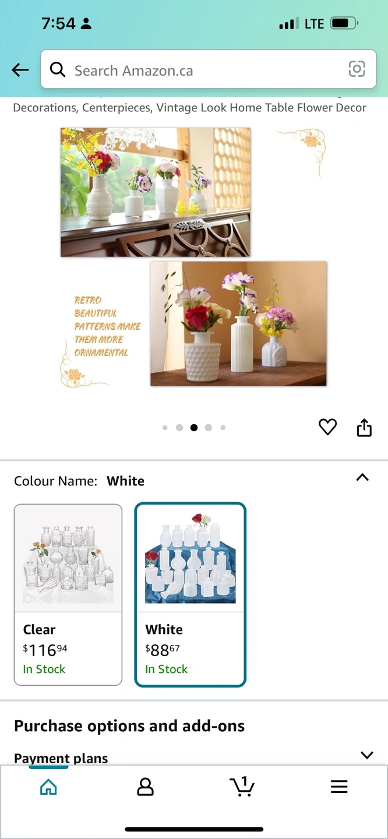Add item to wish list heart

tap(327, 427)
